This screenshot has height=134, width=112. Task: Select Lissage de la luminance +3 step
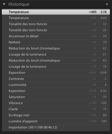56,54
